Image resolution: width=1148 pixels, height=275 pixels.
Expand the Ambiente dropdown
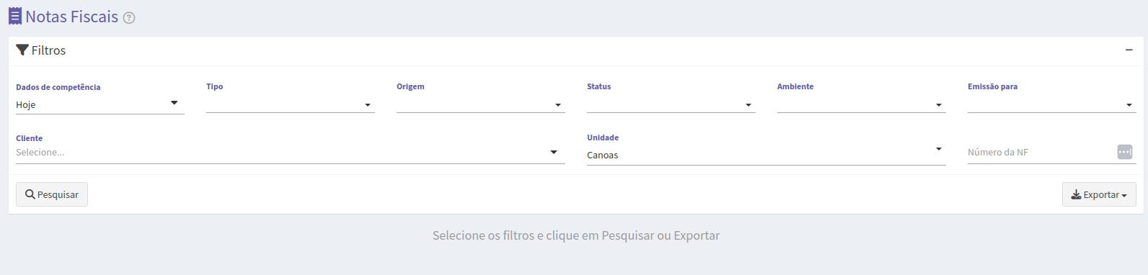click(x=862, y=104)
